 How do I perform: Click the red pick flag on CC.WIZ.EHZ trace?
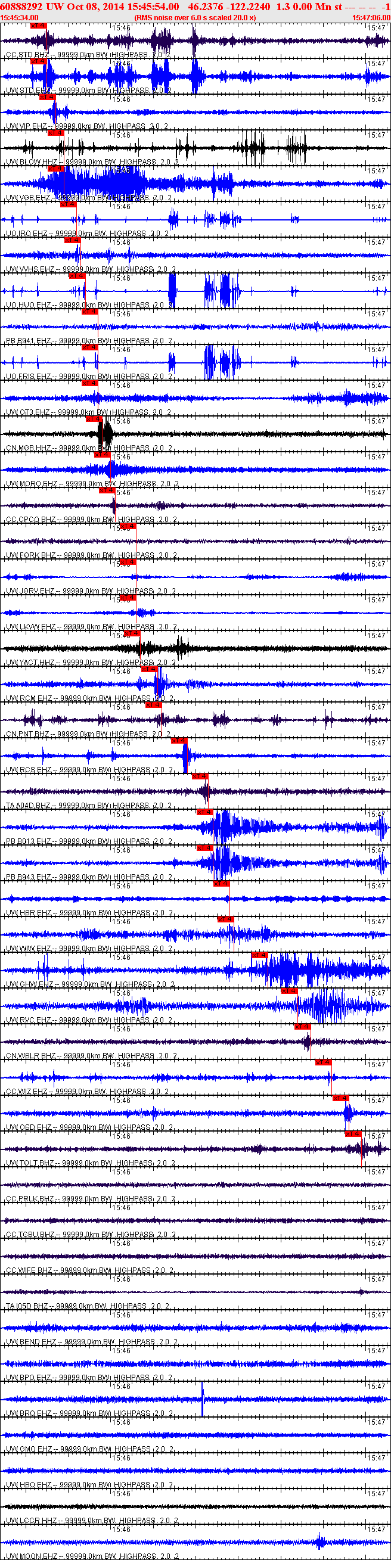[x=322, y=1062]
